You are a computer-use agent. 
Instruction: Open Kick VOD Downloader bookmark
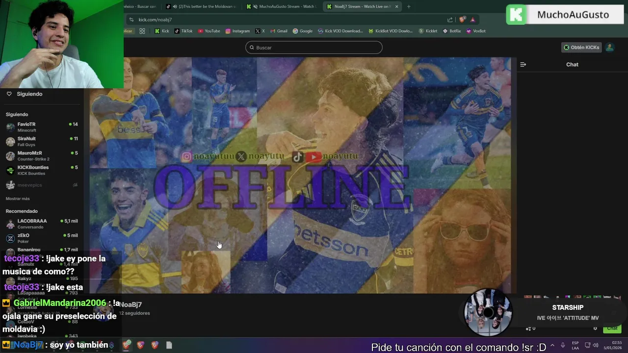pyautogui.click(x=340, y=31)
